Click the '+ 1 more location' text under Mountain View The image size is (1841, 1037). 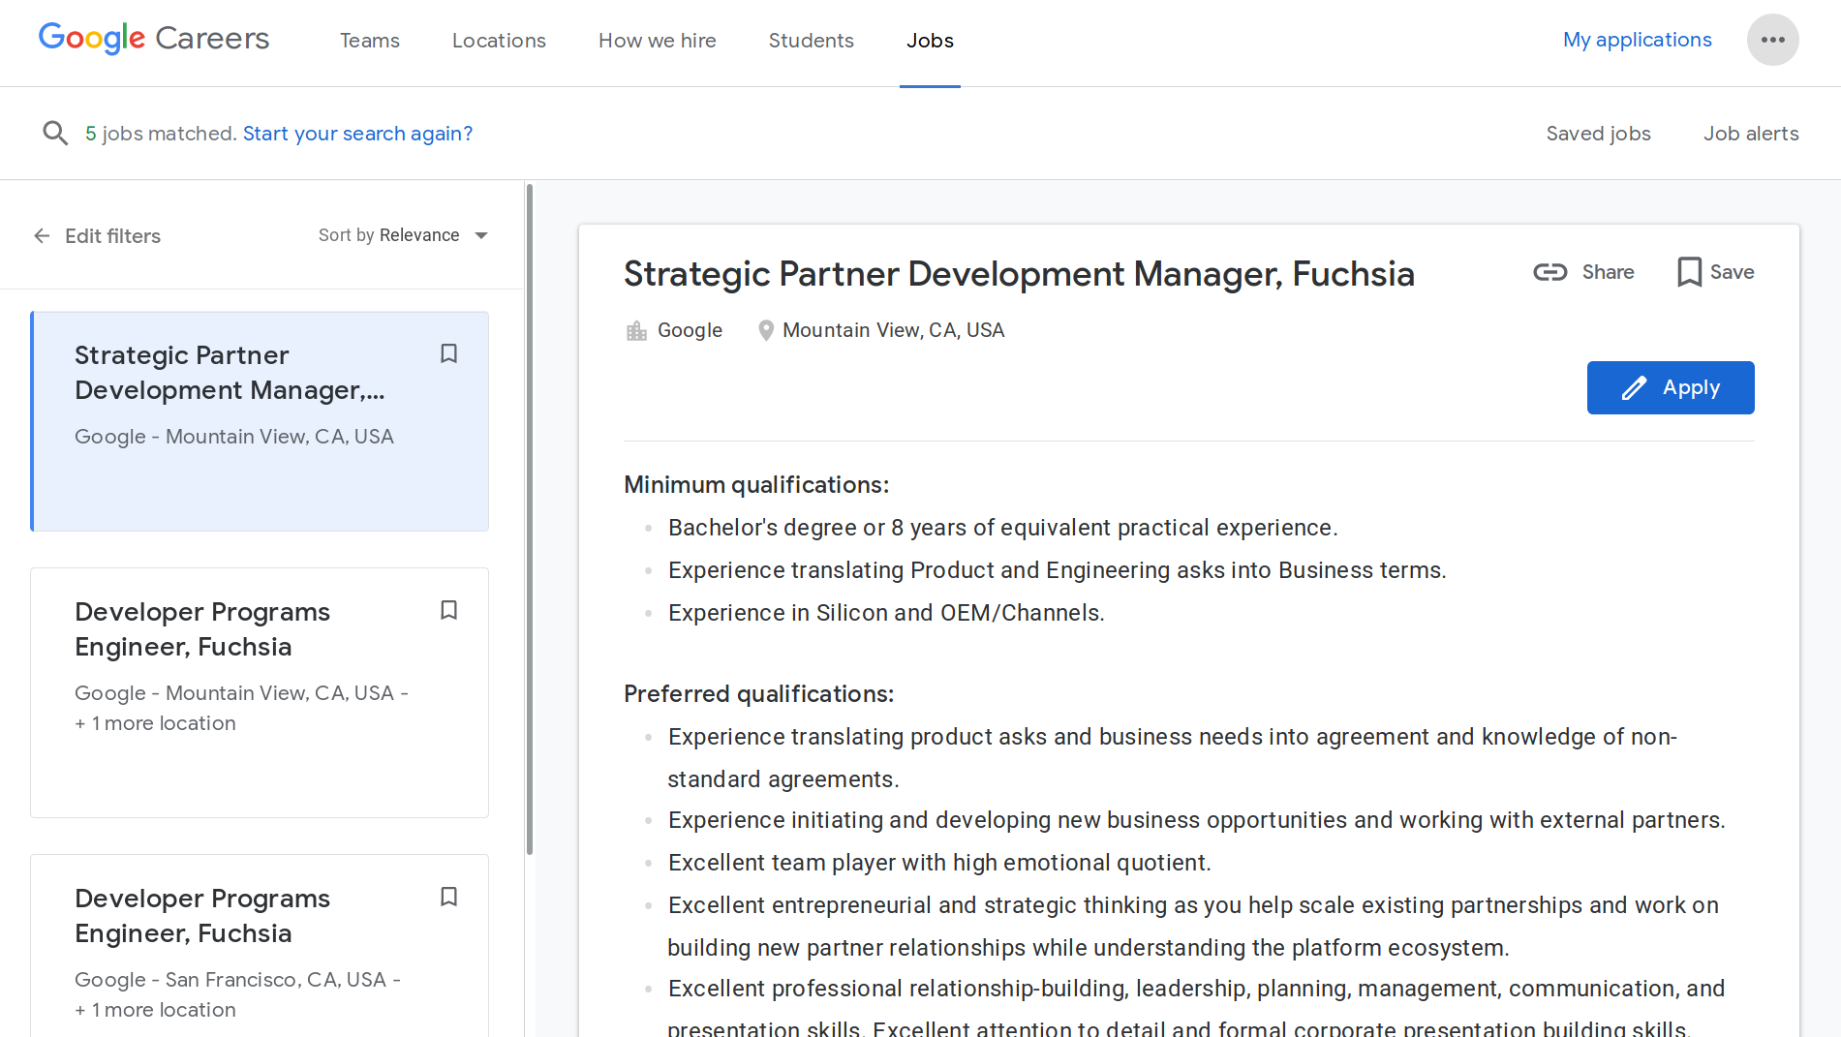point(155,723)
